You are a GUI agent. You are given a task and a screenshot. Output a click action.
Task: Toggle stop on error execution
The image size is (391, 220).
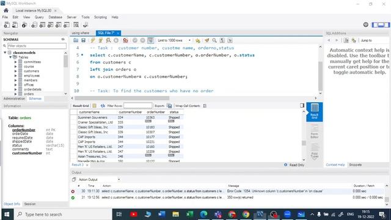(x=125, y=40)
